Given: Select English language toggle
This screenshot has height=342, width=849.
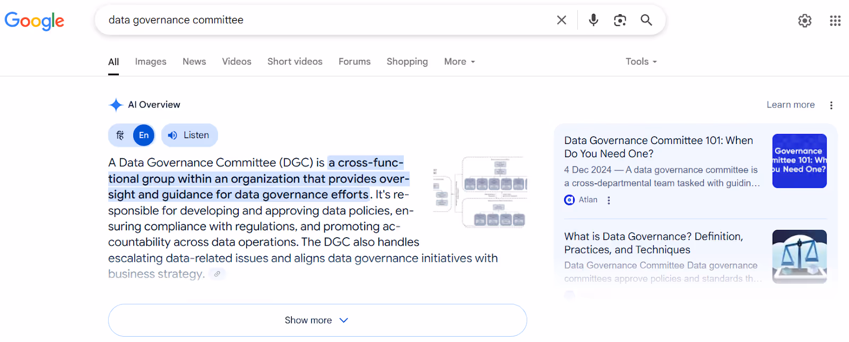Looking at the screenshot, I should 144,136.
